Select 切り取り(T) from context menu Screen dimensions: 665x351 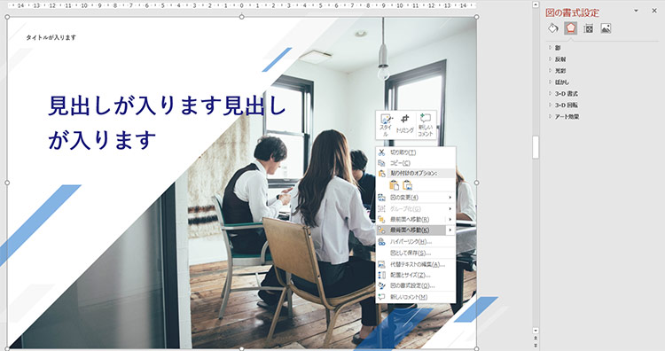(416, 152)
